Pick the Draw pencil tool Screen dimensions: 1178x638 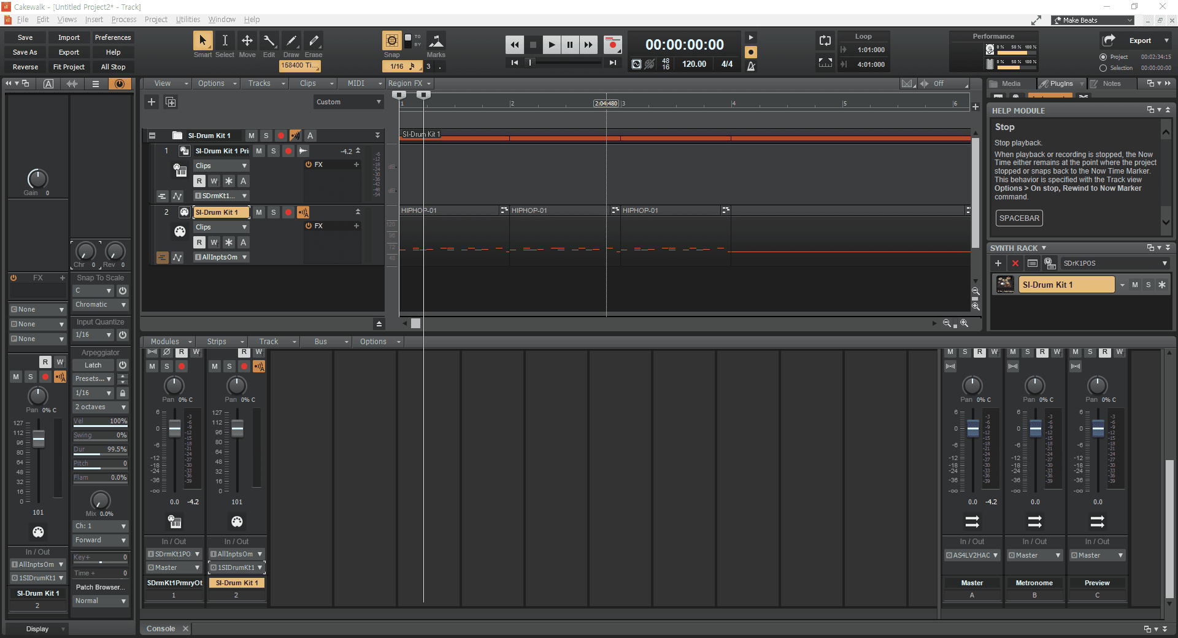click(291, 41)
